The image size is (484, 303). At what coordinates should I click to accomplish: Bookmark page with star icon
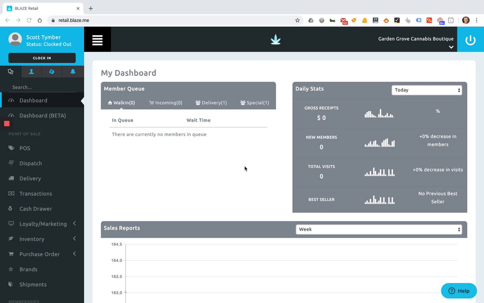coord(297,20)
